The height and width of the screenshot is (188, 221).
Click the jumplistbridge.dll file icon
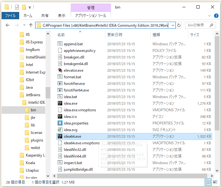click(60, 169)
